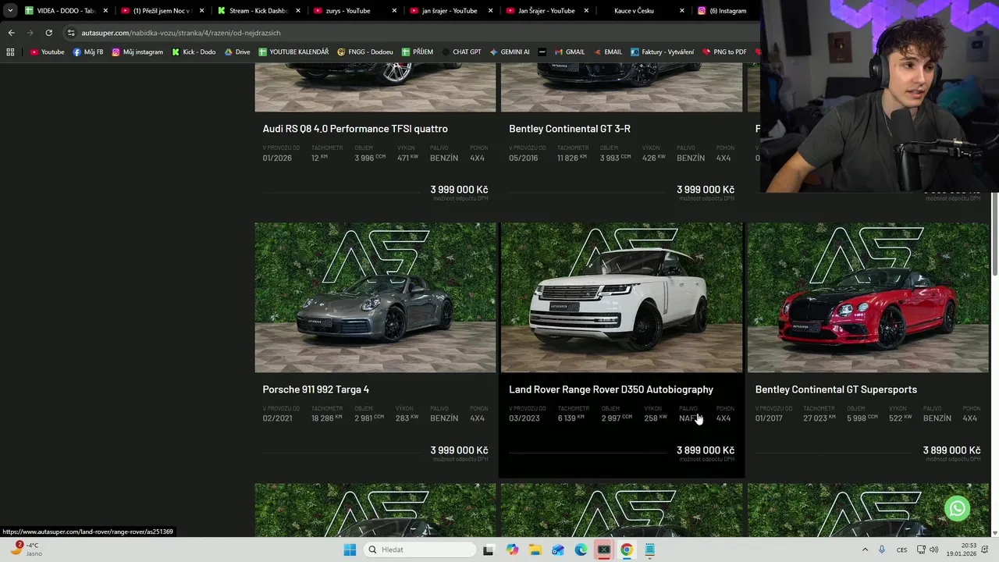999x562 pixels.
Task: Open the Youtube bookmark
Action: (x=47, y=52)
